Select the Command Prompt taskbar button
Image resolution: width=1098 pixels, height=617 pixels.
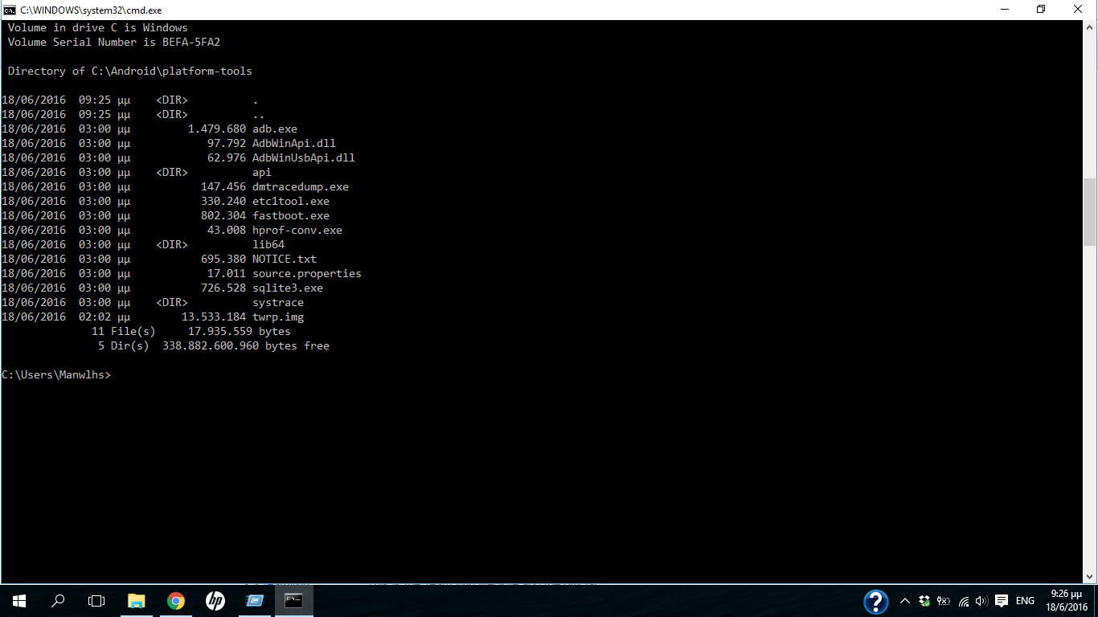coord(294,601)
